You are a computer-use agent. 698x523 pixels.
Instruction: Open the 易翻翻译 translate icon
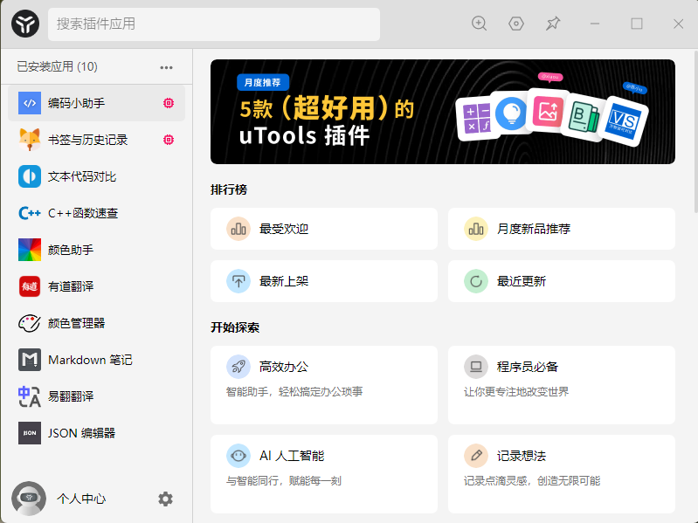[30, 396]
